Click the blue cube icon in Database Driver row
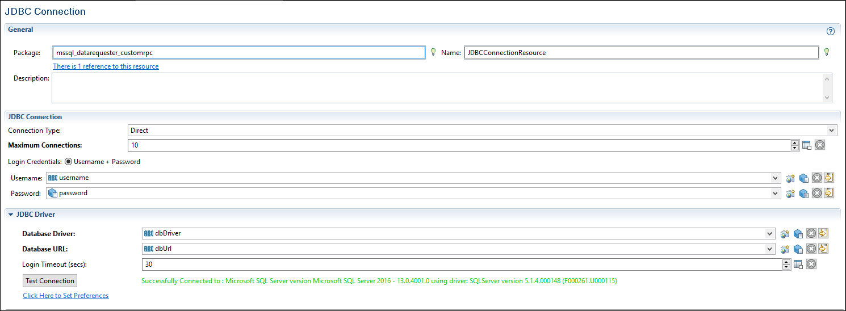The height and width of the screenshot is (311, 846). [798, 233]
